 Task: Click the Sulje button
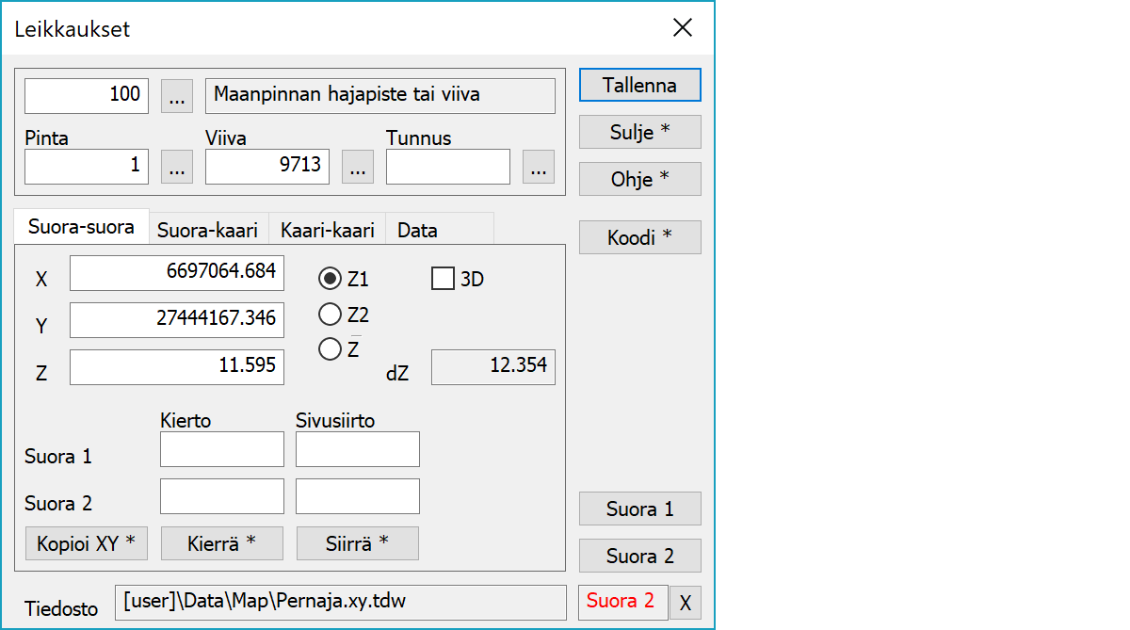(x=639, y=132)
